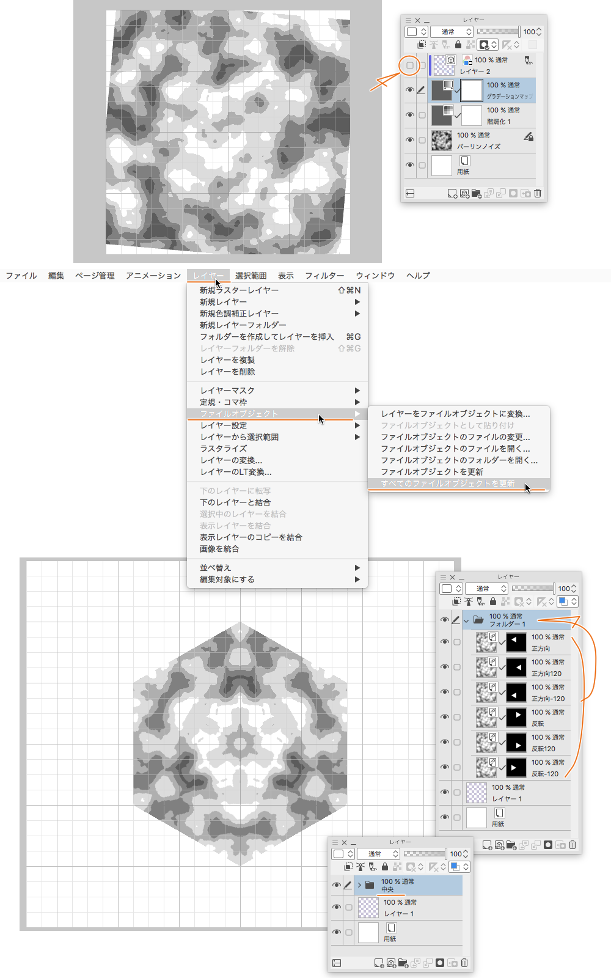The width and height of the screenshot is (611, 978).
Task: Click opacity slider in Folder 1 layer panel
Action: click(533, 588)
